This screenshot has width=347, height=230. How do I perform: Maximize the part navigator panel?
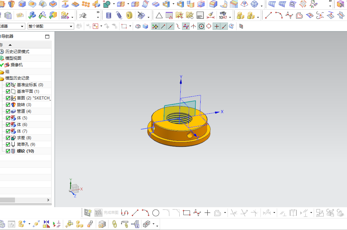click(47, 36)
